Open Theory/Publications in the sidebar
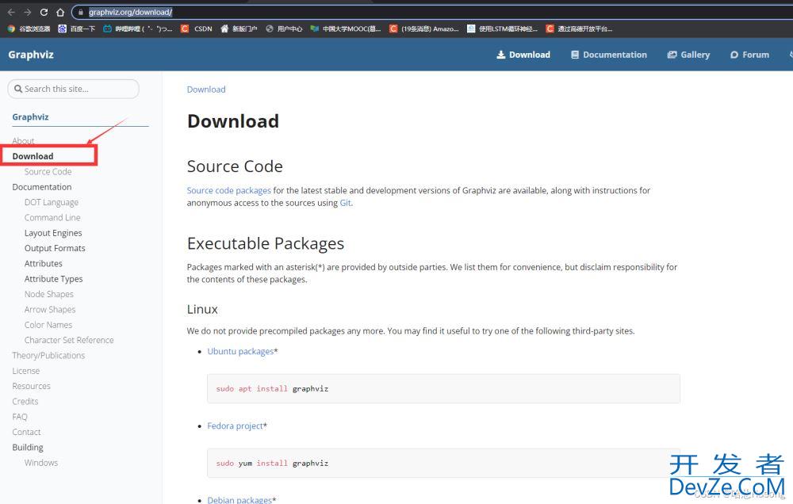Screen dimensions: 793x504 pyautogui.click(x=48, y=355)
